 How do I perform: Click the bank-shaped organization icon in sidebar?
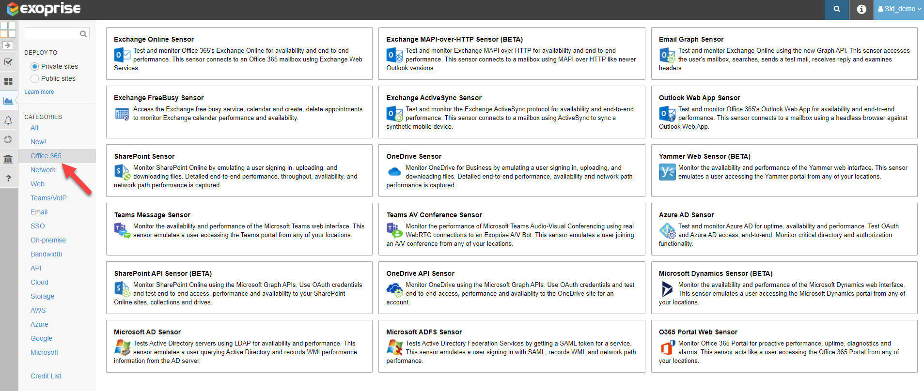(8, 159)
